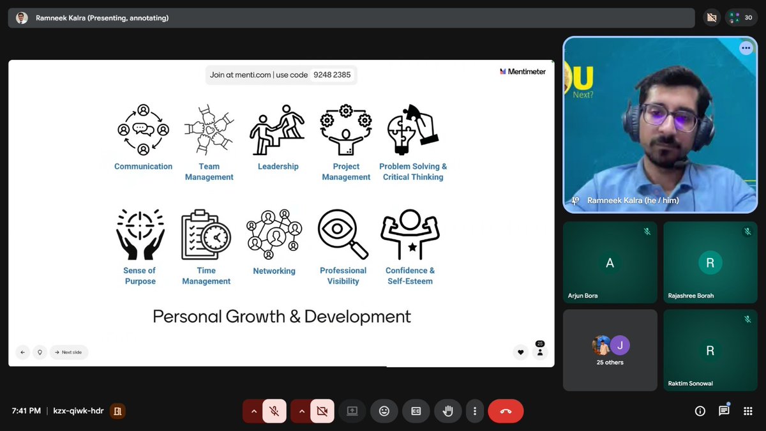The image size is (766, 431).
Task: Click the lightbulb icon in slide controls
Action: click(x=40, y=352)
